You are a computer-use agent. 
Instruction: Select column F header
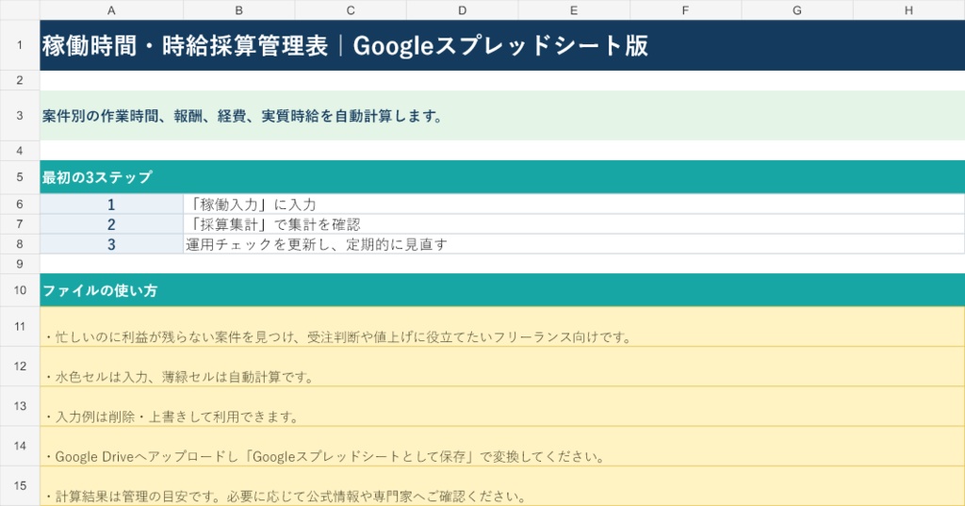[686, 9]
